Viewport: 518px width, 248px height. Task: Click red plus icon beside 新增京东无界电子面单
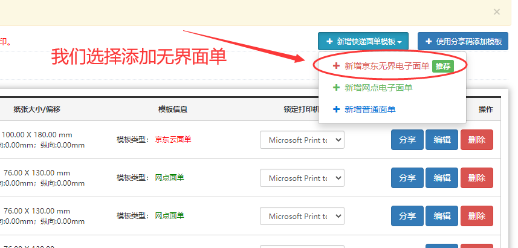[336, 66]
